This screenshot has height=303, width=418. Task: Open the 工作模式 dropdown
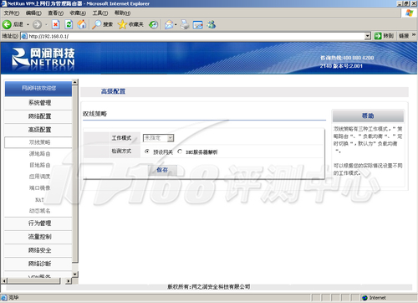click(158, 138)
